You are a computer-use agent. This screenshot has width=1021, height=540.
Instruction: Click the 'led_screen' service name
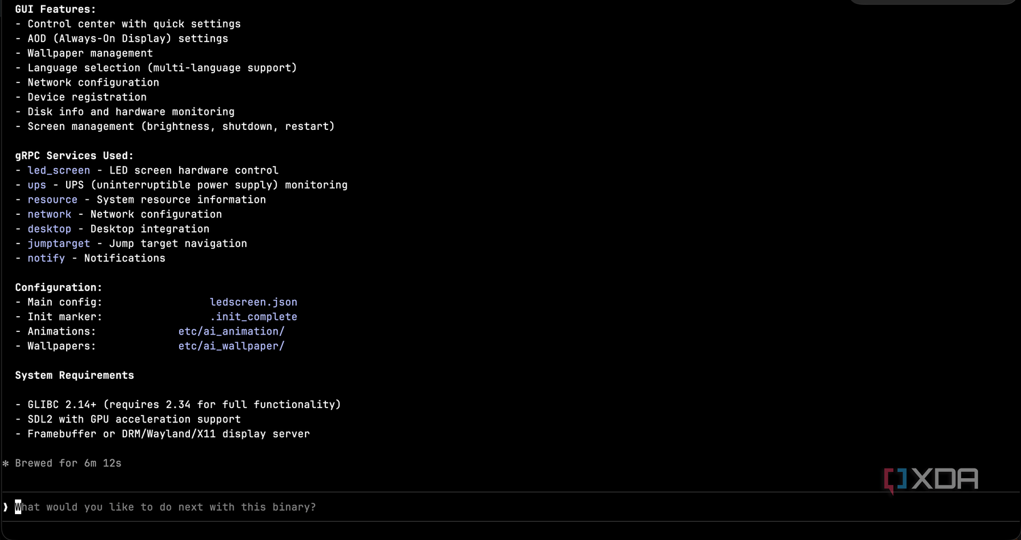[x=59, y=170]
